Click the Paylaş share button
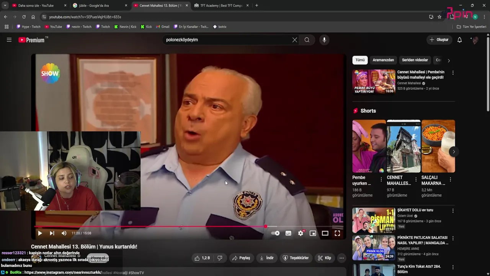Screen dimensions: 490x276 (241, 258)
